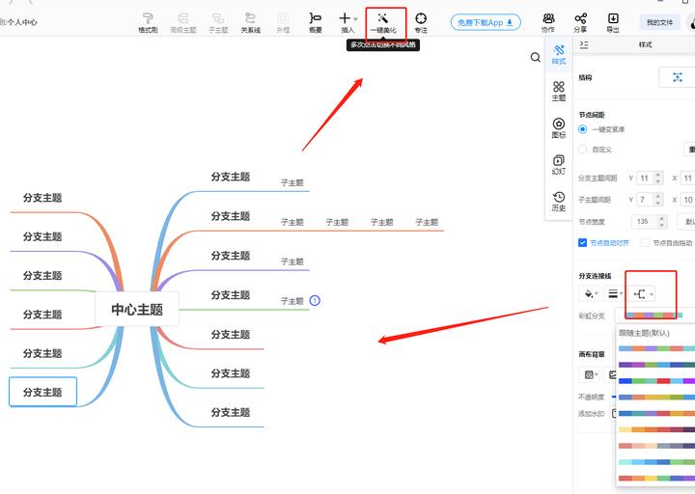Open the 结构 structure selector

[677, 77]
